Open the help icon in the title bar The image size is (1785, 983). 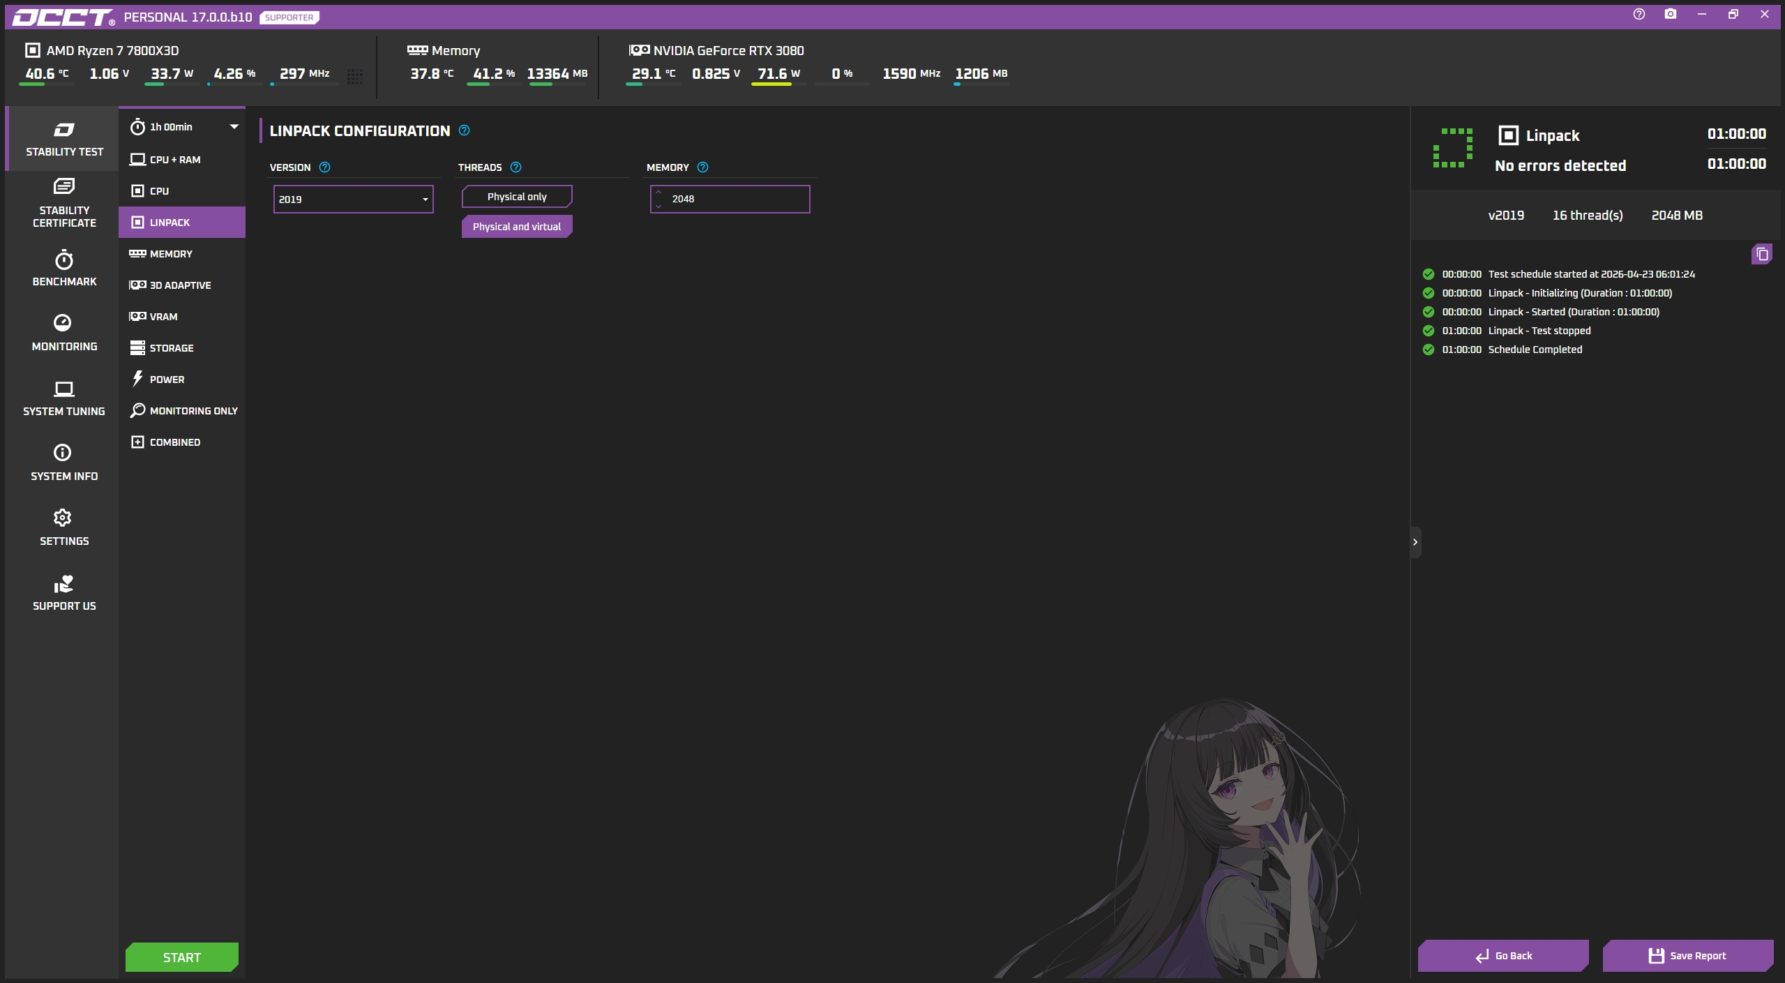coord(1639,14)
